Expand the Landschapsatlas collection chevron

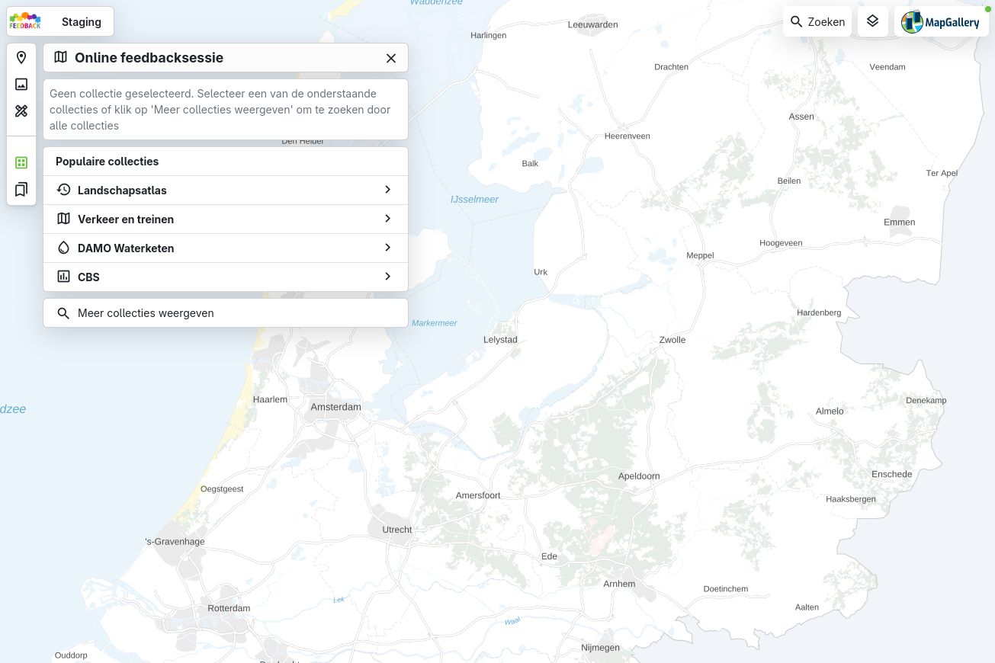[x=387, y=190]
